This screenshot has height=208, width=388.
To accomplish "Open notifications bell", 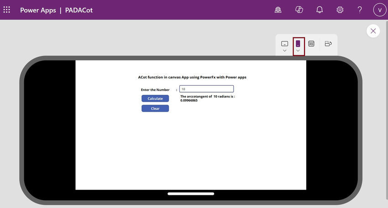I will (320, 10).
